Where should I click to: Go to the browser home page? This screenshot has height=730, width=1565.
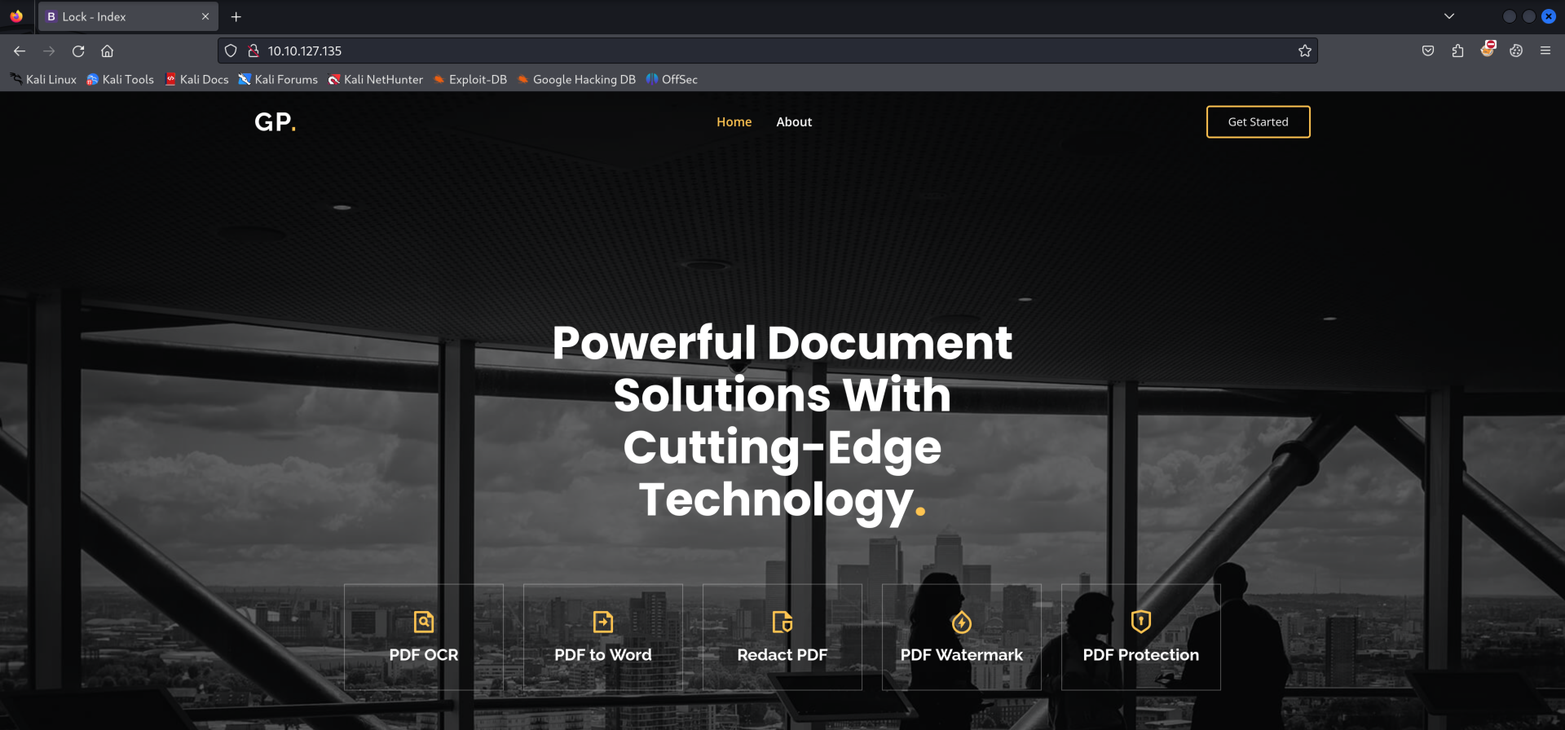(107, 51)
